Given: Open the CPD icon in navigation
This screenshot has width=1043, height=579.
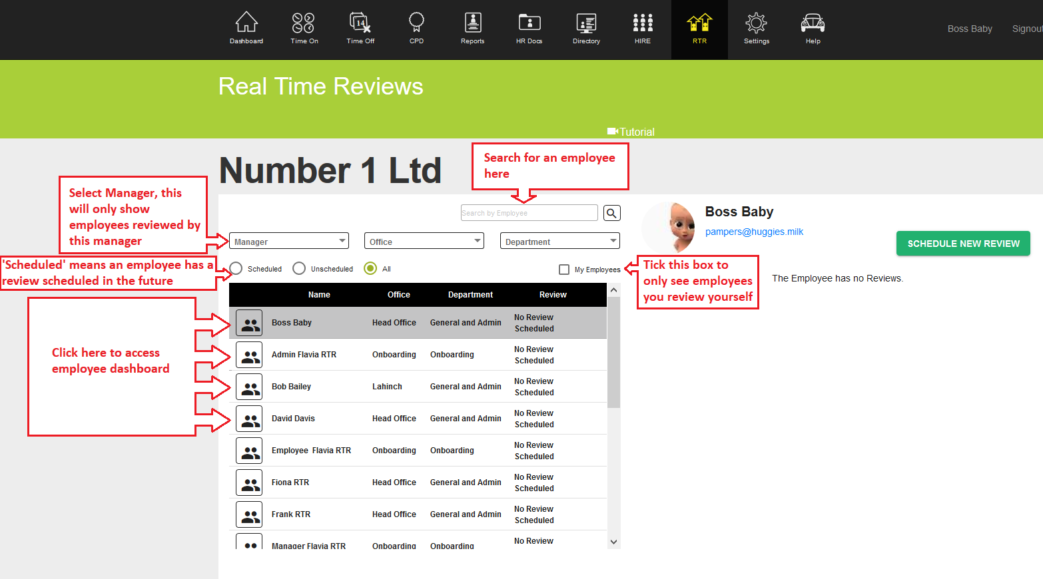Looking at the screenshot, I should 416,23.
